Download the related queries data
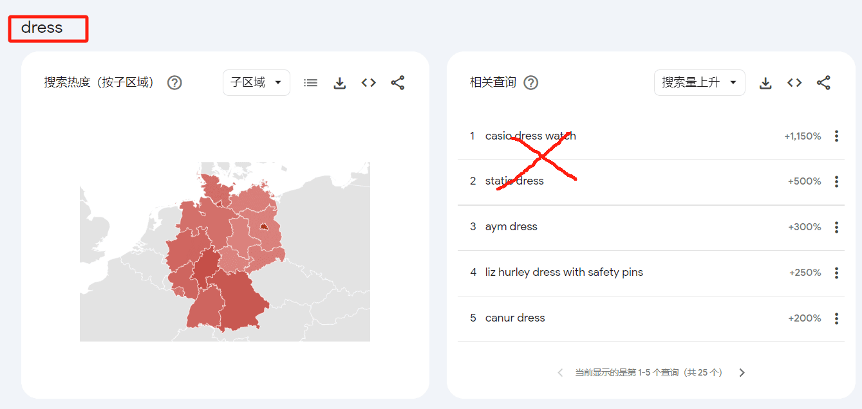This screenshot has width=862, height=409. point(765,83)
